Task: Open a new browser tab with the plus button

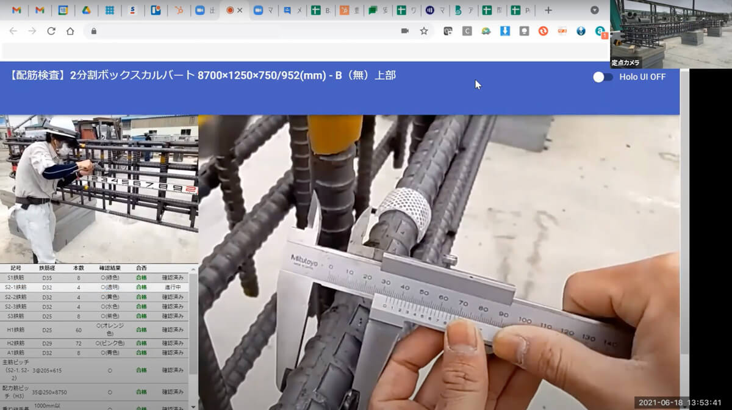Action: coord(548,10)
